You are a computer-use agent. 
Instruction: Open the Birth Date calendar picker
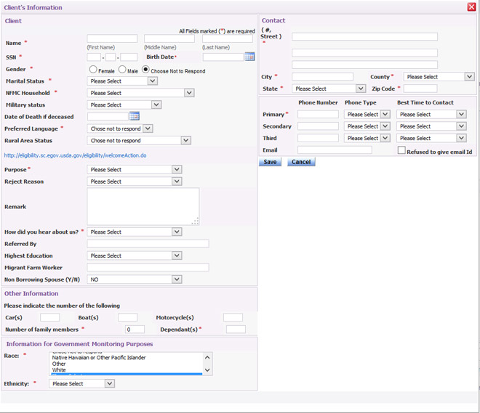pos(249,57)
